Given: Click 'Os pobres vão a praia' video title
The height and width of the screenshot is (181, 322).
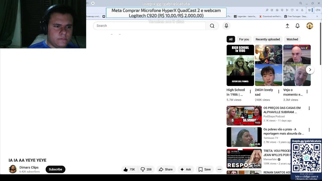Looking at the screenshot, I should tap(284, 131).
